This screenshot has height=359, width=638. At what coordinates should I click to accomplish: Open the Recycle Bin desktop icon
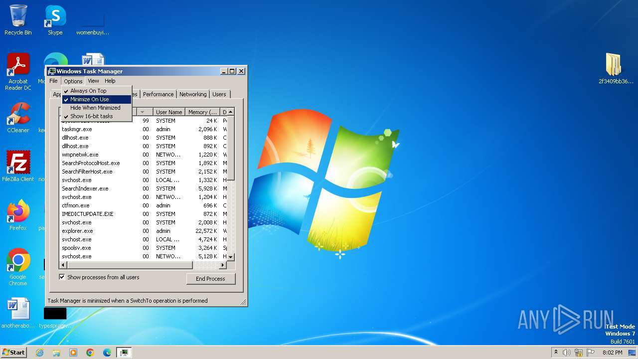coord(18,20)
